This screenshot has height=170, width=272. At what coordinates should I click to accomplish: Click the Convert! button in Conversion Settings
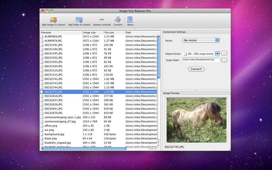coord(196,69)
